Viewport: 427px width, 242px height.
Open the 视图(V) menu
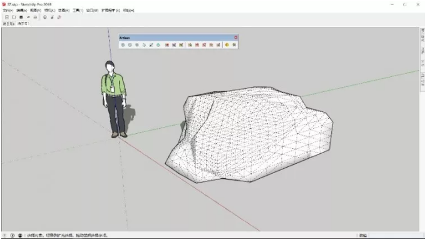point(36,11)
